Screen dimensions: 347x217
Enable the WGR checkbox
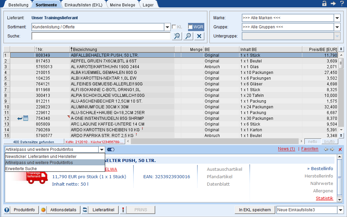(190, 27)
